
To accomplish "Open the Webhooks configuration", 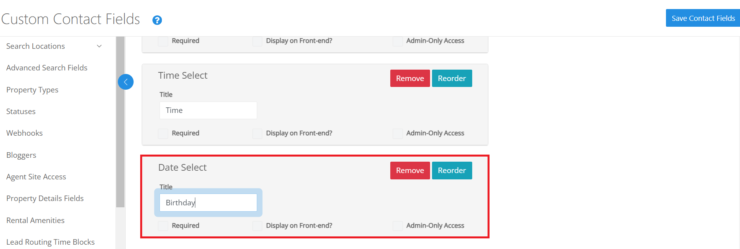I will click(x=24, y=133).
